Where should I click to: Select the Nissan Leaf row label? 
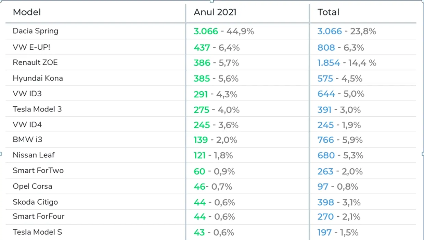click(x=34, y=155)
